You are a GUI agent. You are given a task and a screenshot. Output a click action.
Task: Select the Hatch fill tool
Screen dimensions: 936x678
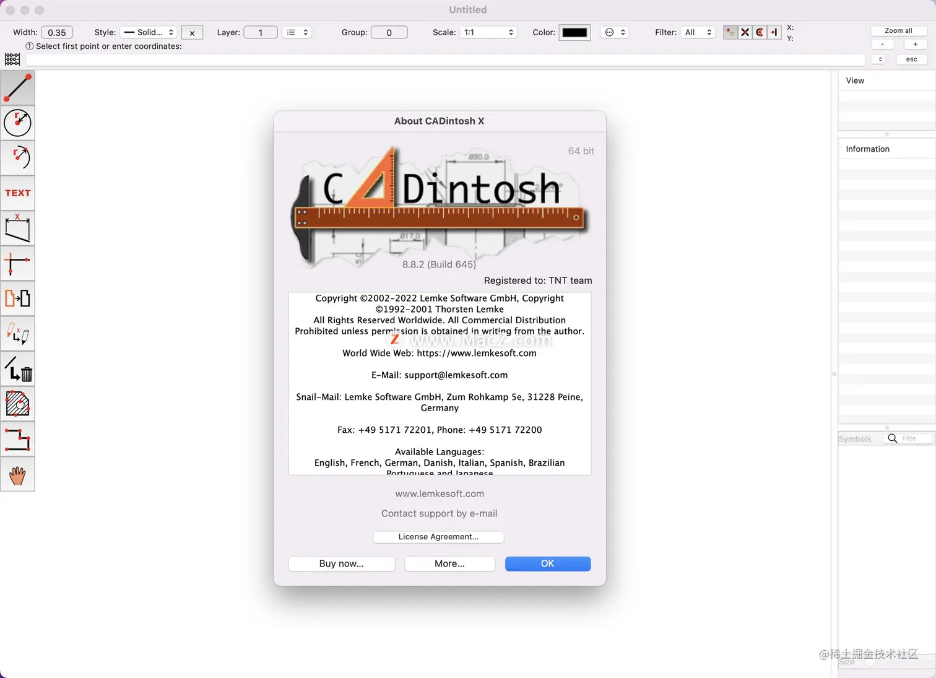tap(17, 404)
